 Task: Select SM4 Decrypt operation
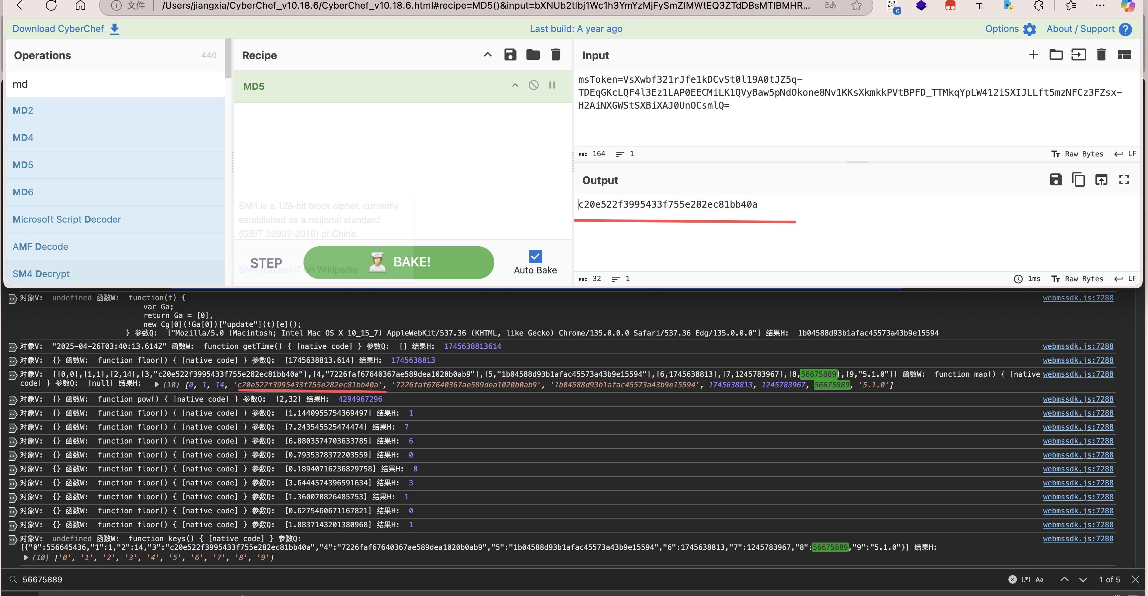pos(115,273)
